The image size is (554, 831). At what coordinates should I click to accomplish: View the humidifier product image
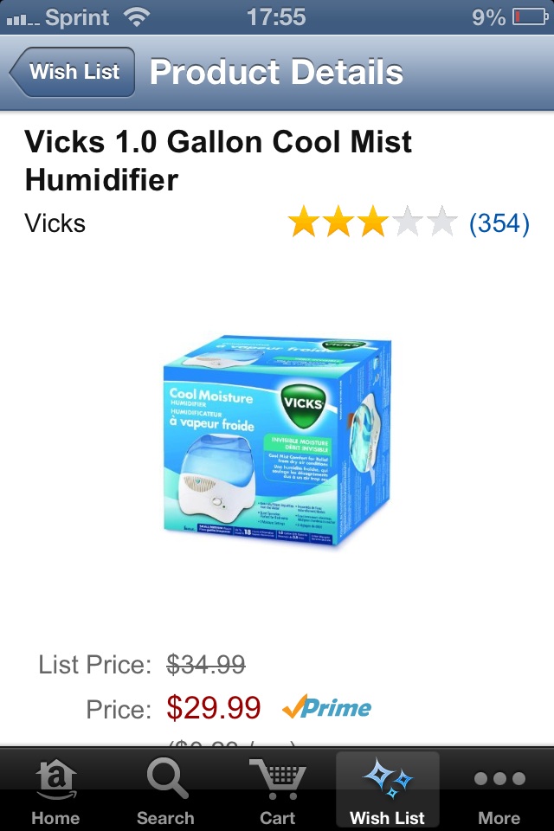[277, 441]
